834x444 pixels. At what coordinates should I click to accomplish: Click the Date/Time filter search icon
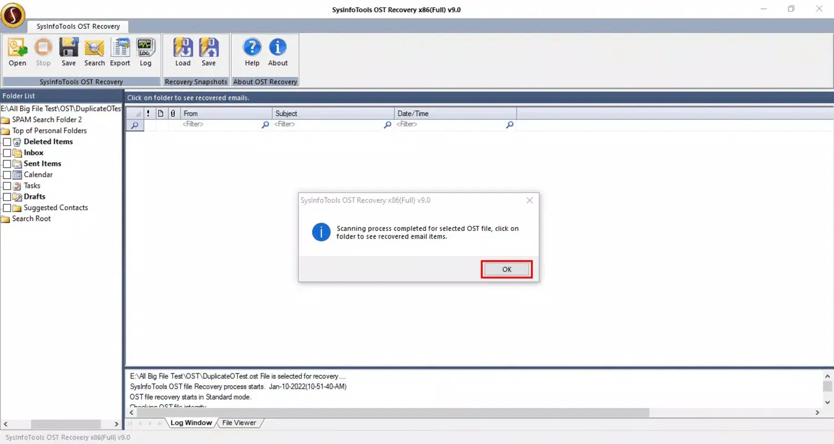510,125
